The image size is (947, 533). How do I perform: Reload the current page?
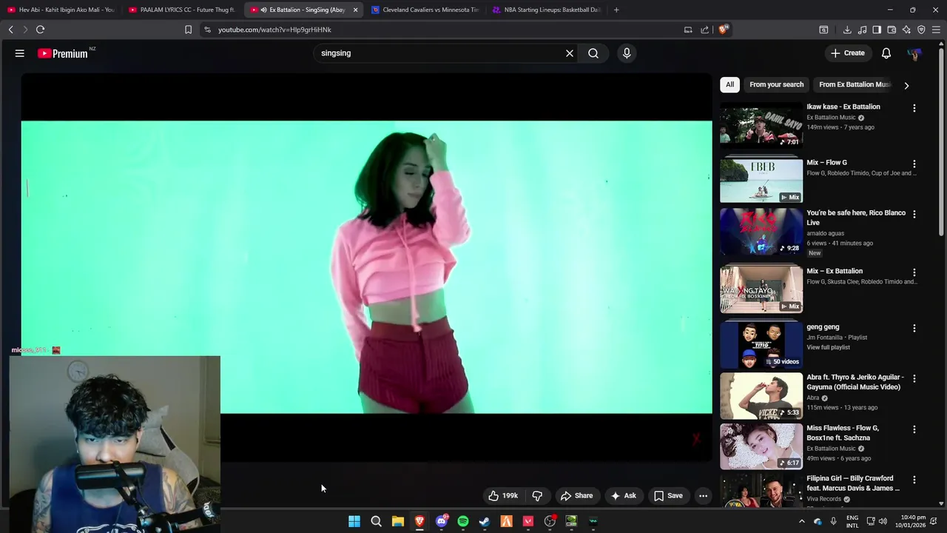[x=41, y=30]
